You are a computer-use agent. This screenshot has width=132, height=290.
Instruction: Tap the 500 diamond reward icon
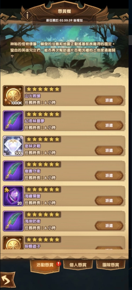coord(13,146)
